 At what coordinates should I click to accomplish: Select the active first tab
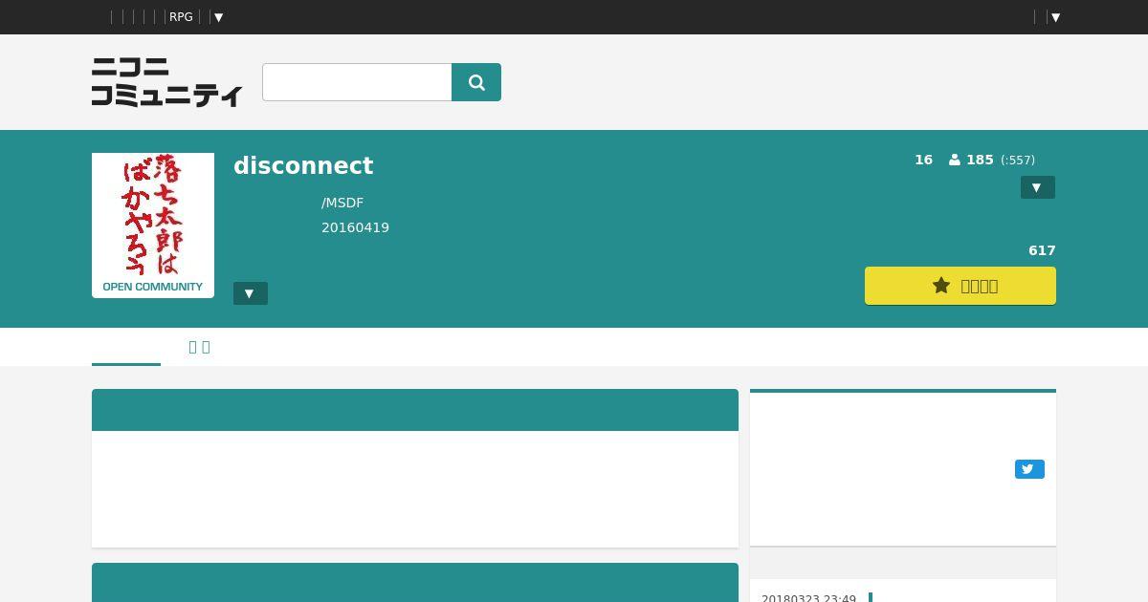[126, 347]
